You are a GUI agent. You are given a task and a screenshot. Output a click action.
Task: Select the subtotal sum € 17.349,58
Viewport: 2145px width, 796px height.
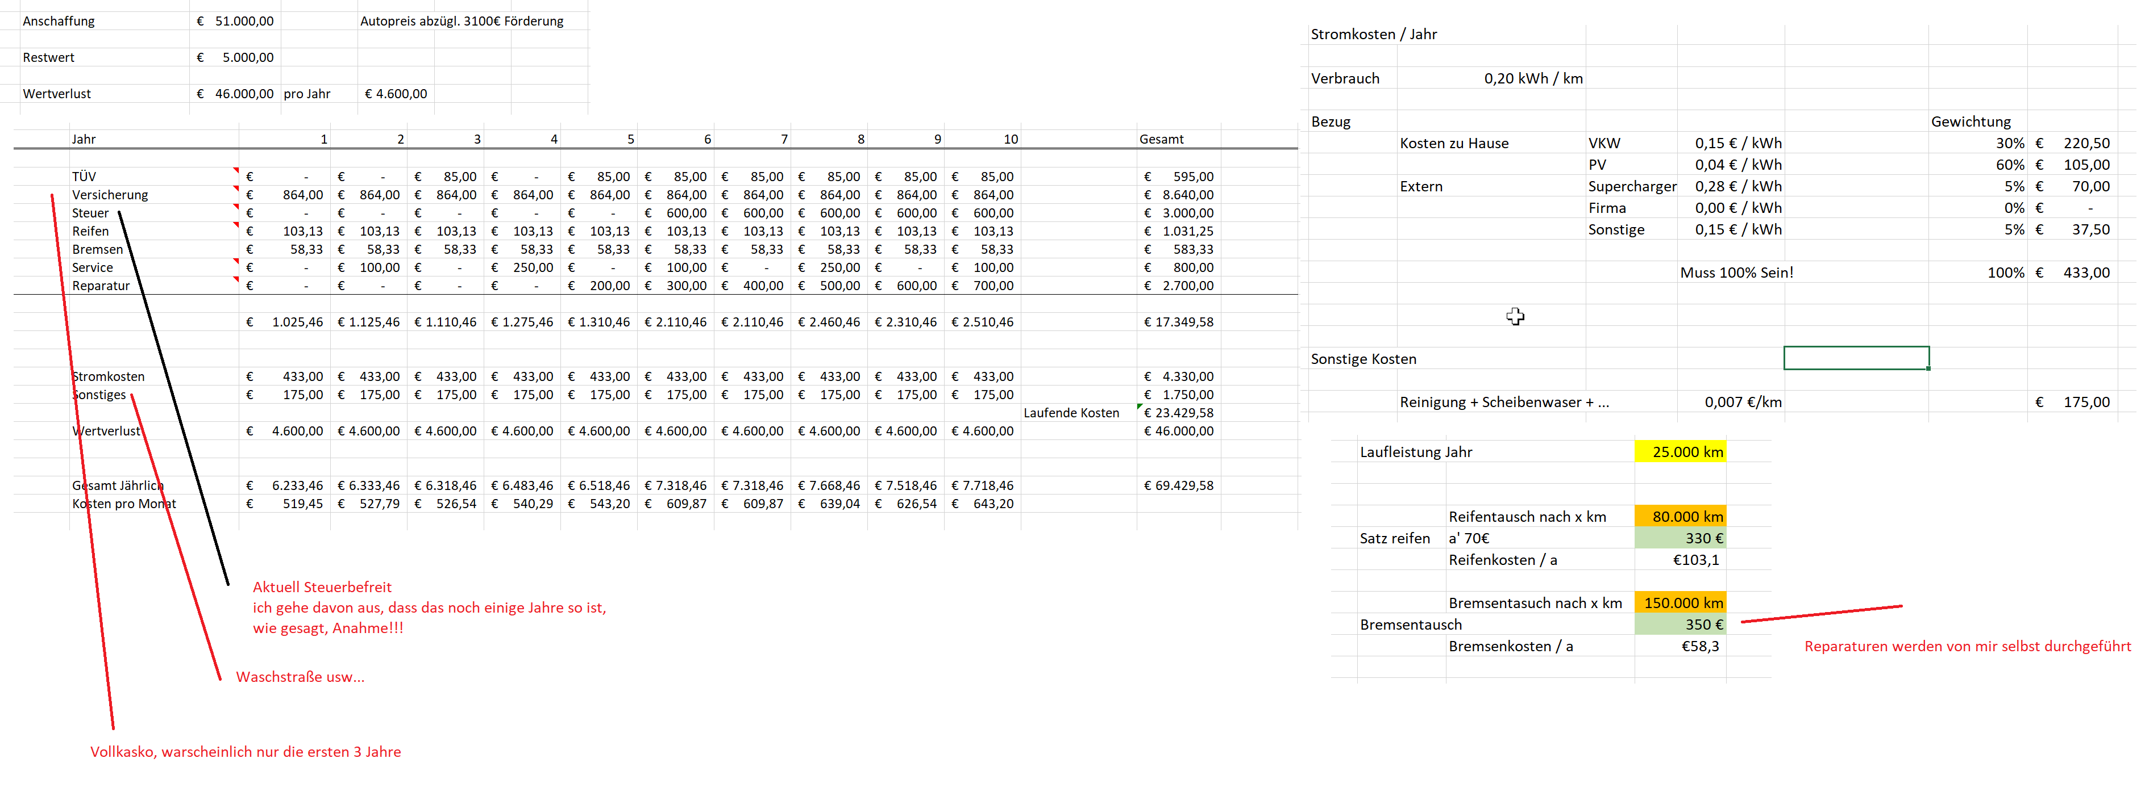(x=1179, y=322)
